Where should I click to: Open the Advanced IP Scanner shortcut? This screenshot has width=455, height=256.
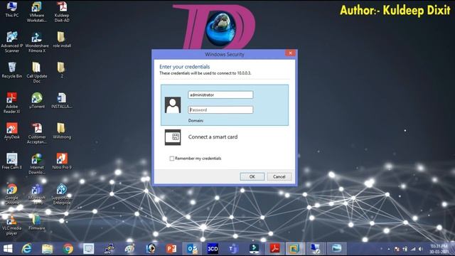click(12, 43)
